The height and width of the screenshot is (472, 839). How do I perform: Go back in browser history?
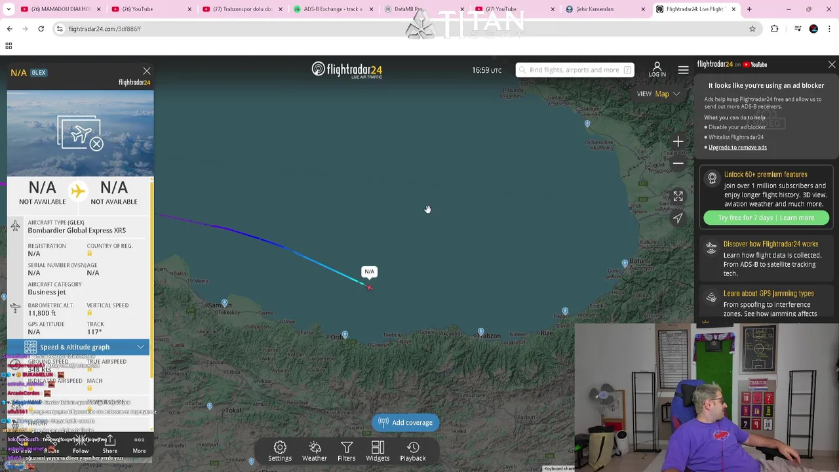[x=9, y=29]
